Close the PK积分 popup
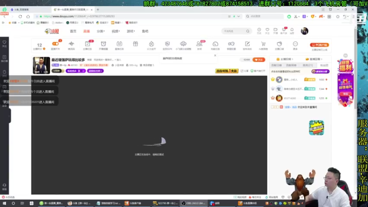This screenshot has height=207, width=368. (x=215, y=55)
